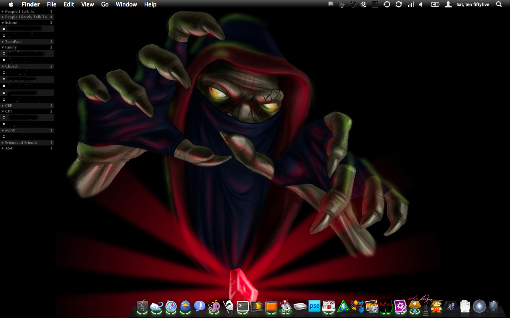Open Time Machine menu bar icon

click(386, 4)
